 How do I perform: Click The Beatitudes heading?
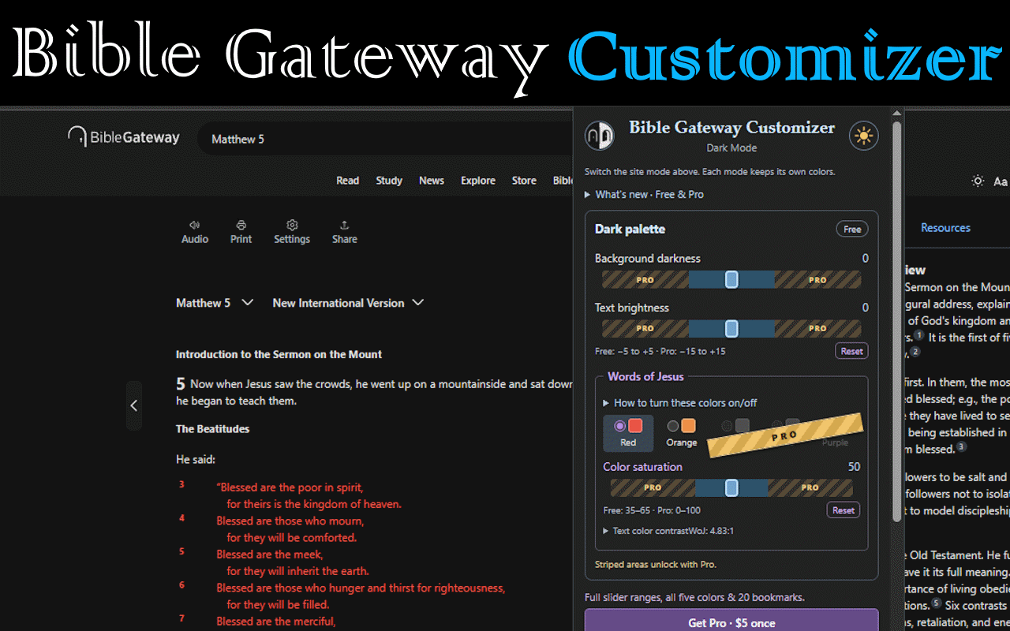tap(212, 429)
